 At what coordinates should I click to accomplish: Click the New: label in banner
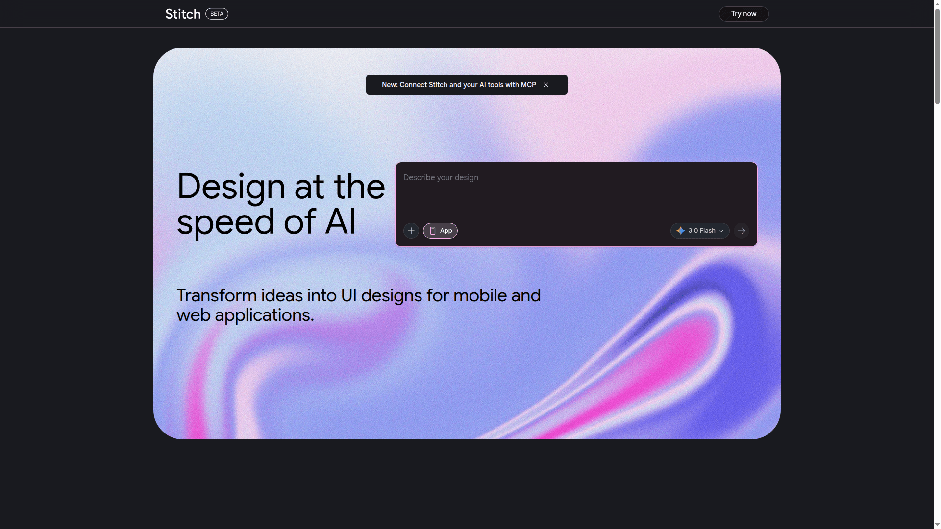point(390,85)
